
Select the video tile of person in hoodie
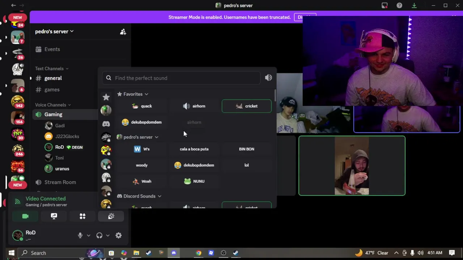click(352, 166)
